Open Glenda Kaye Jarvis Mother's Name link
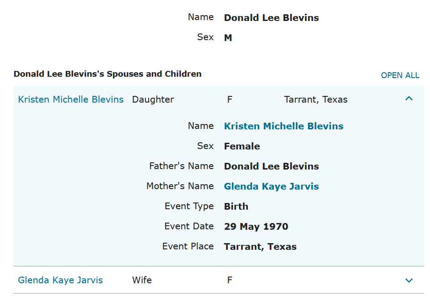Viewport: 430px width, 298px height. pyautogui.click(x=271, y=186)
